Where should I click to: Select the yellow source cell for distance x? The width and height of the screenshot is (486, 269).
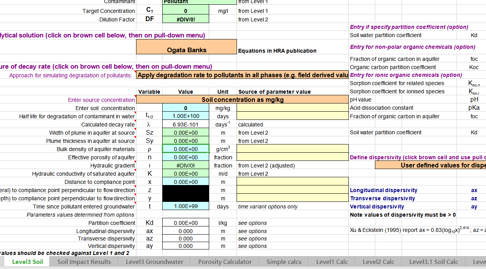pyautogui.click(x=292, y=182)
